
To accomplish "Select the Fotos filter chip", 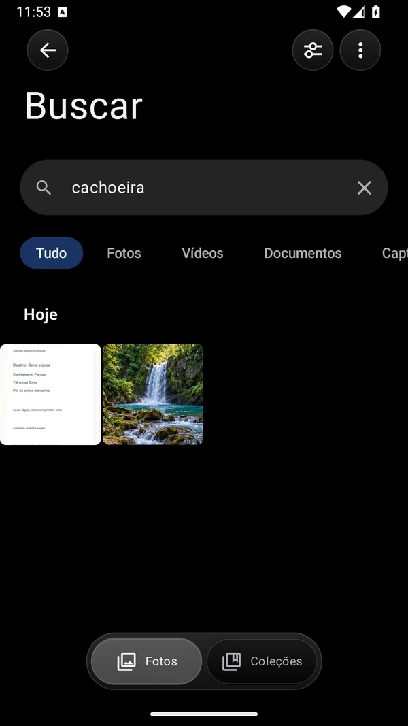I will pyautogui.click(x=124, y=253).
